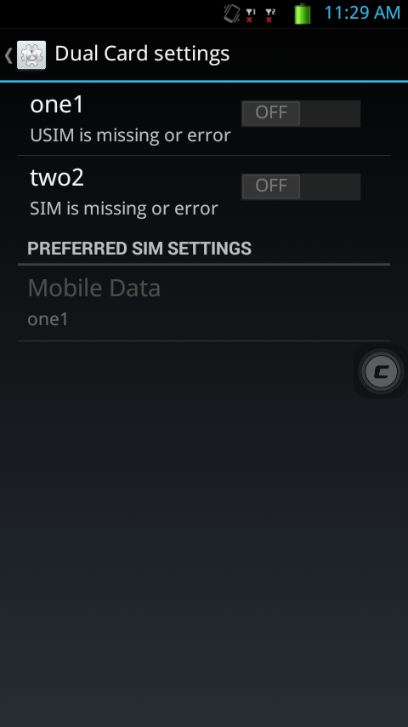The width and height of the screenshot is (408, 727).
Task: Tap the SIM 2 signal icon
Action: coord(270,15)
